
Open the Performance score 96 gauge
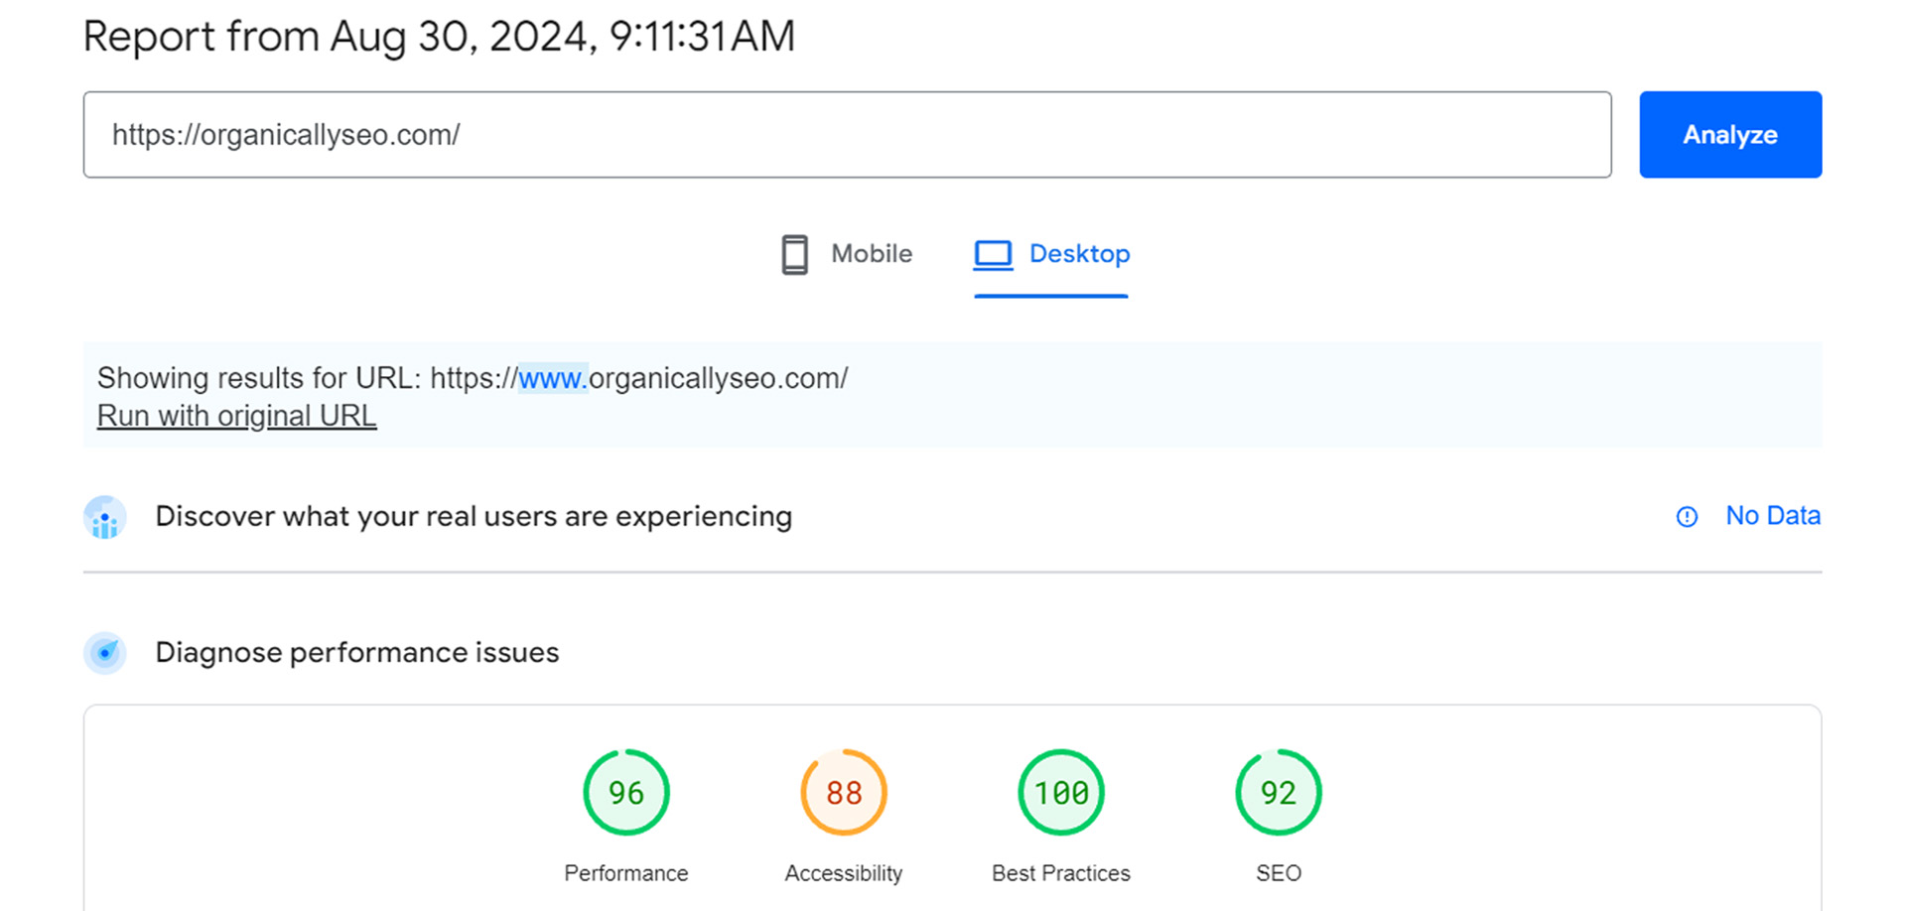point(626,793)
